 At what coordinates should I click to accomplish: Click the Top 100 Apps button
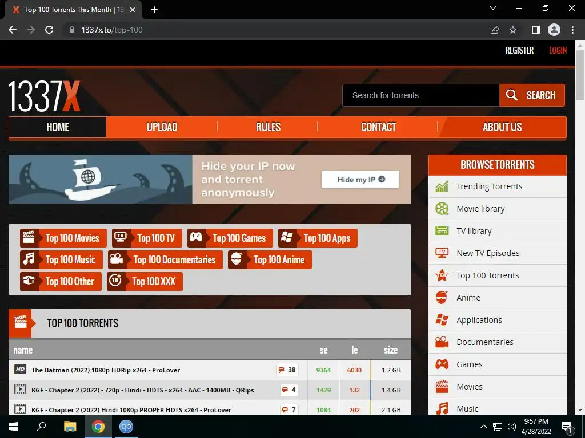click(x=318, y=238)
